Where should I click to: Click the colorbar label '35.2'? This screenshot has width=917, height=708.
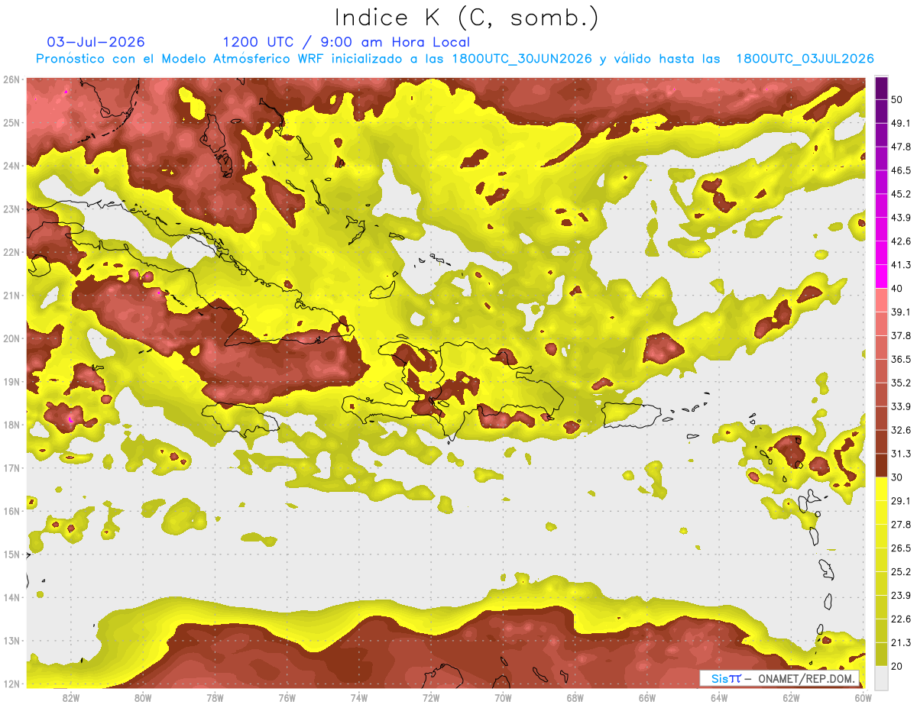(x=900, y=383)
